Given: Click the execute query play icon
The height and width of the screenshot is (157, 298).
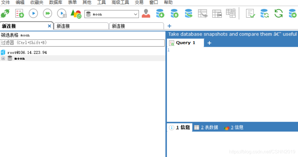Looking at the screenshot, I should [x=33, y=14].
